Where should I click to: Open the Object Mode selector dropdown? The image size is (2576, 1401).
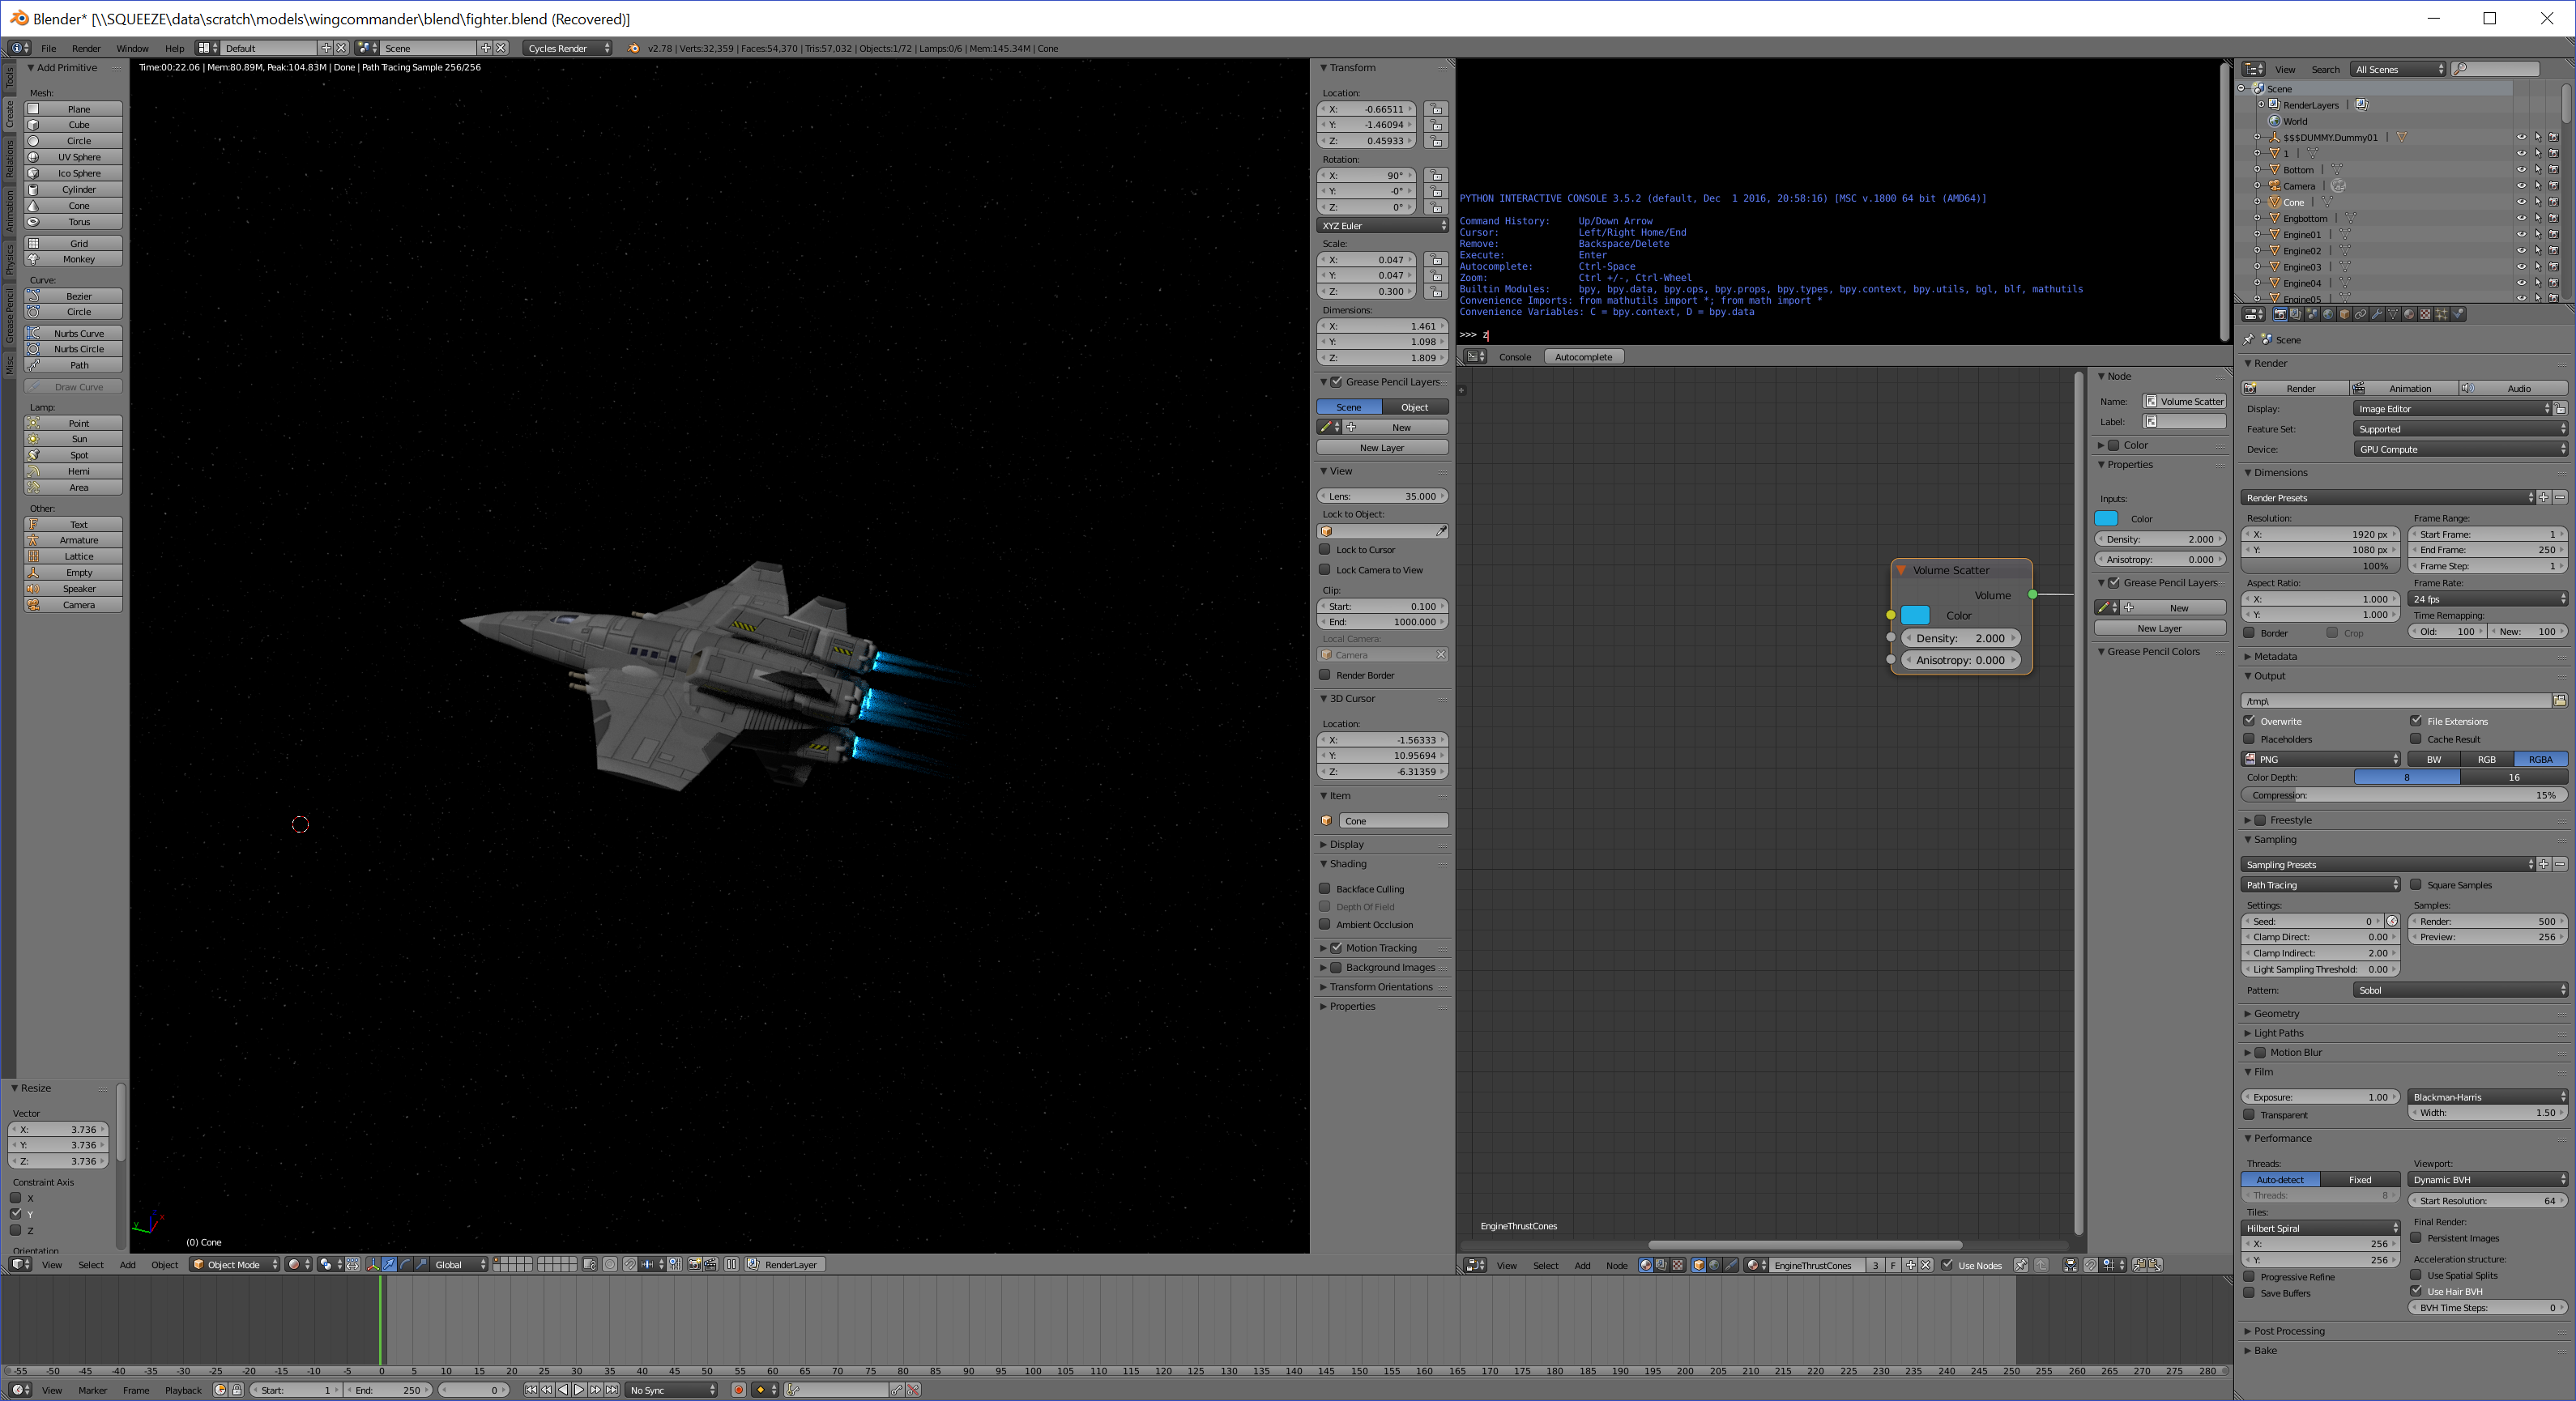coord(235,1265)
